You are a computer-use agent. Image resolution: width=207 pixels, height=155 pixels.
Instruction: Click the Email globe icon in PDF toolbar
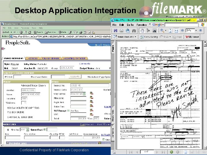click(128, 31)
